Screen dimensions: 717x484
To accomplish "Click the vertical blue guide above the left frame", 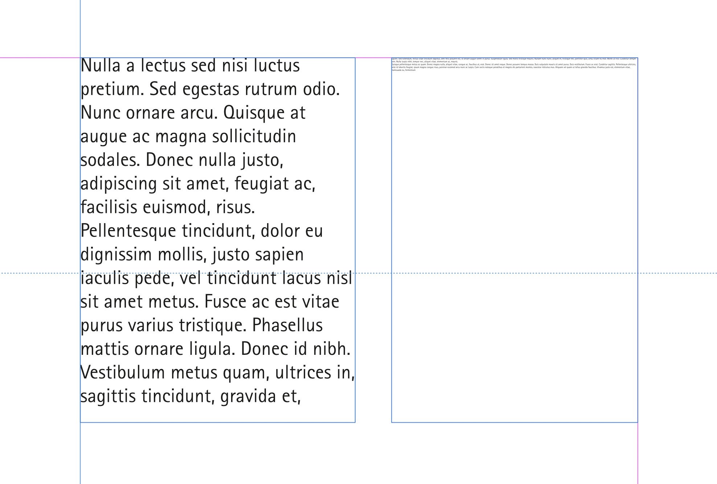I will [x=80, y=28].
